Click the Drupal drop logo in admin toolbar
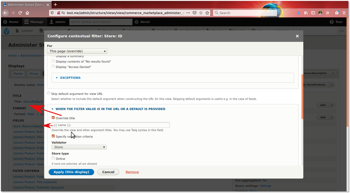This screenshot has width=350, height=193. tap(6, 31)
